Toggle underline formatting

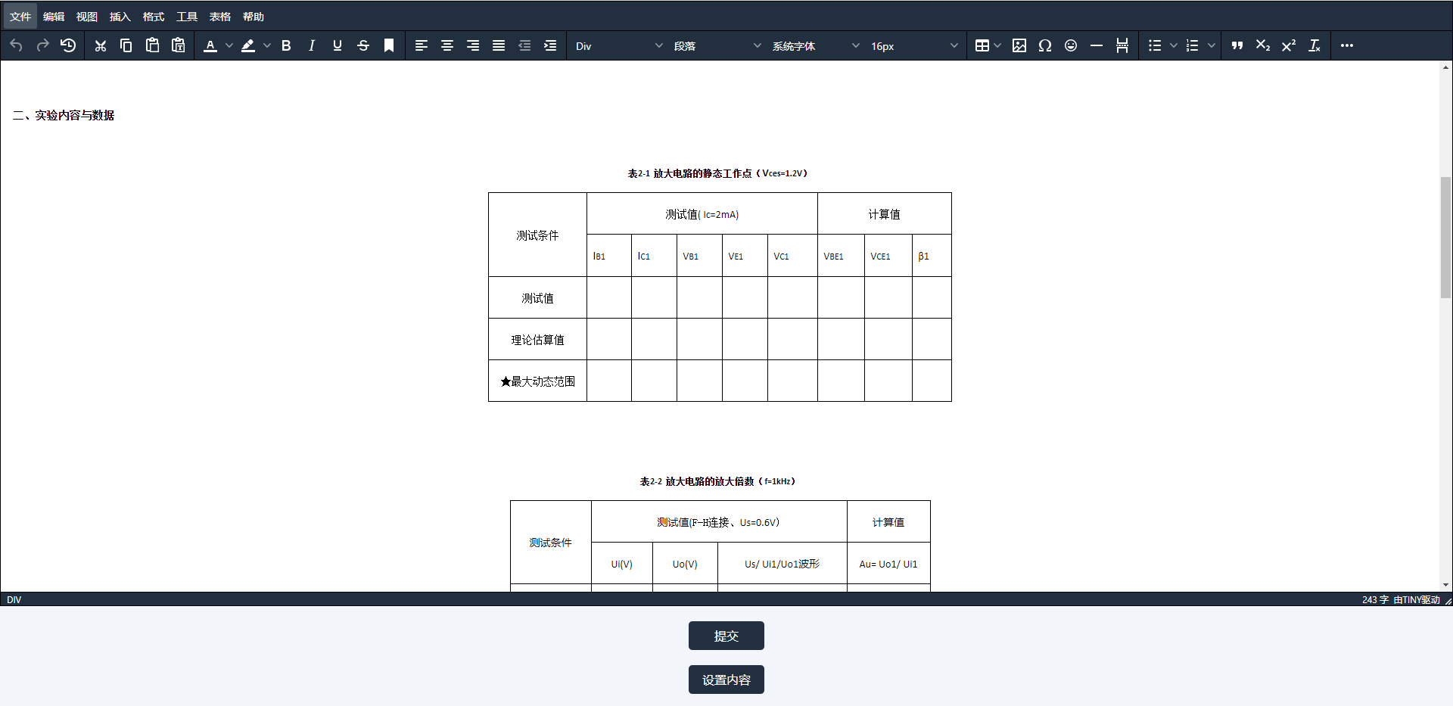tap(337, 45)
